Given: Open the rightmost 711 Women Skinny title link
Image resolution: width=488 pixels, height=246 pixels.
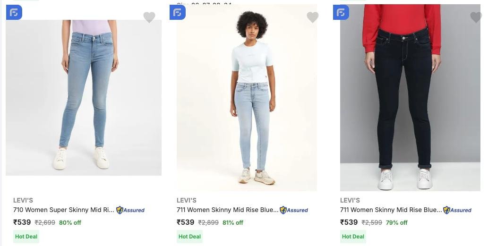Looking at the screenshot, I should tap(391, 210).
